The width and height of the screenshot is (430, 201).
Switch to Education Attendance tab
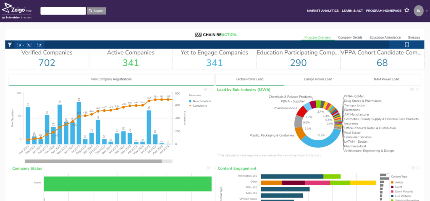[385, 37]
